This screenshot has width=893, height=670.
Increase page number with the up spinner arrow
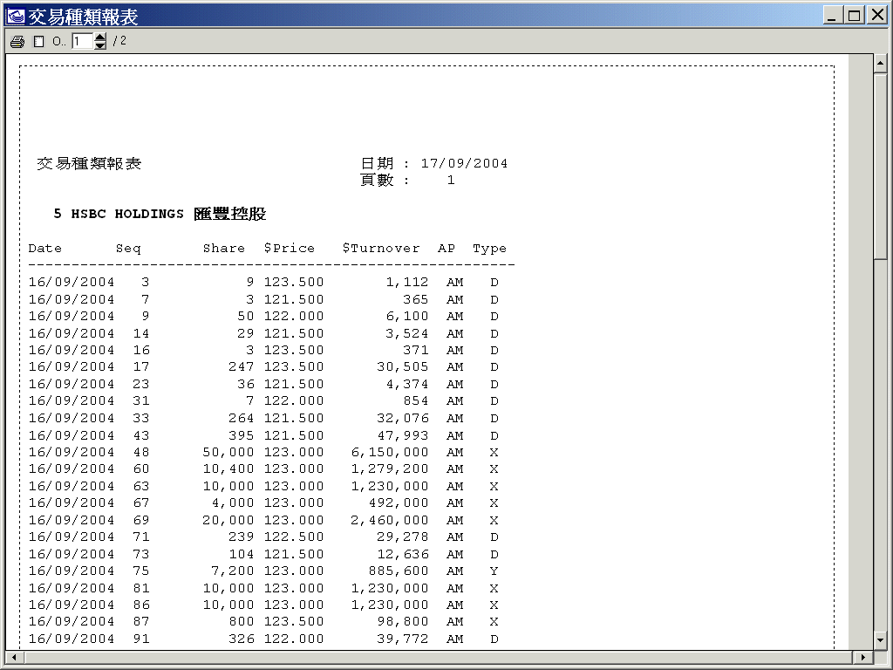[x=100, y=37]
